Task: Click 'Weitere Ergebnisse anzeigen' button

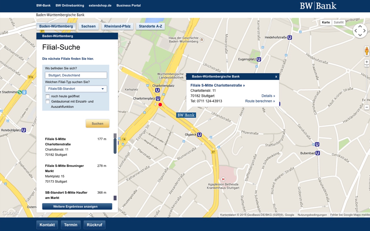Action: pos(77,206)
